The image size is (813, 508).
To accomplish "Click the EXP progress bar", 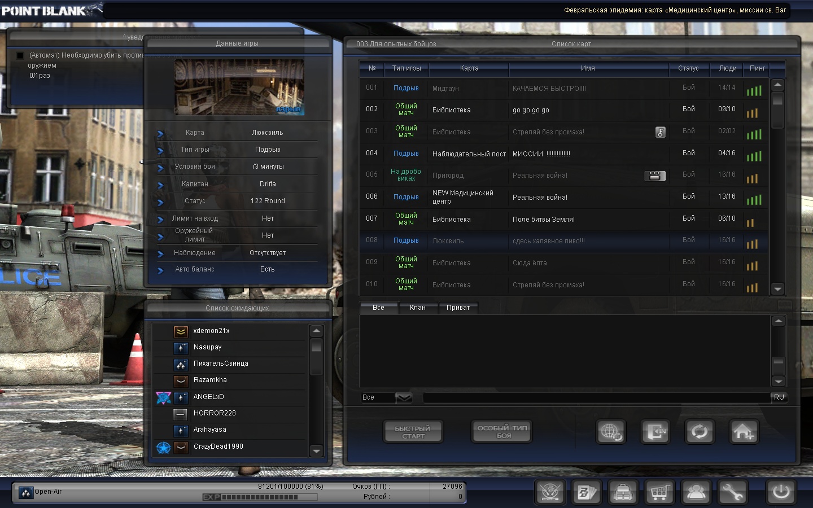I will [x=260, y=497].
